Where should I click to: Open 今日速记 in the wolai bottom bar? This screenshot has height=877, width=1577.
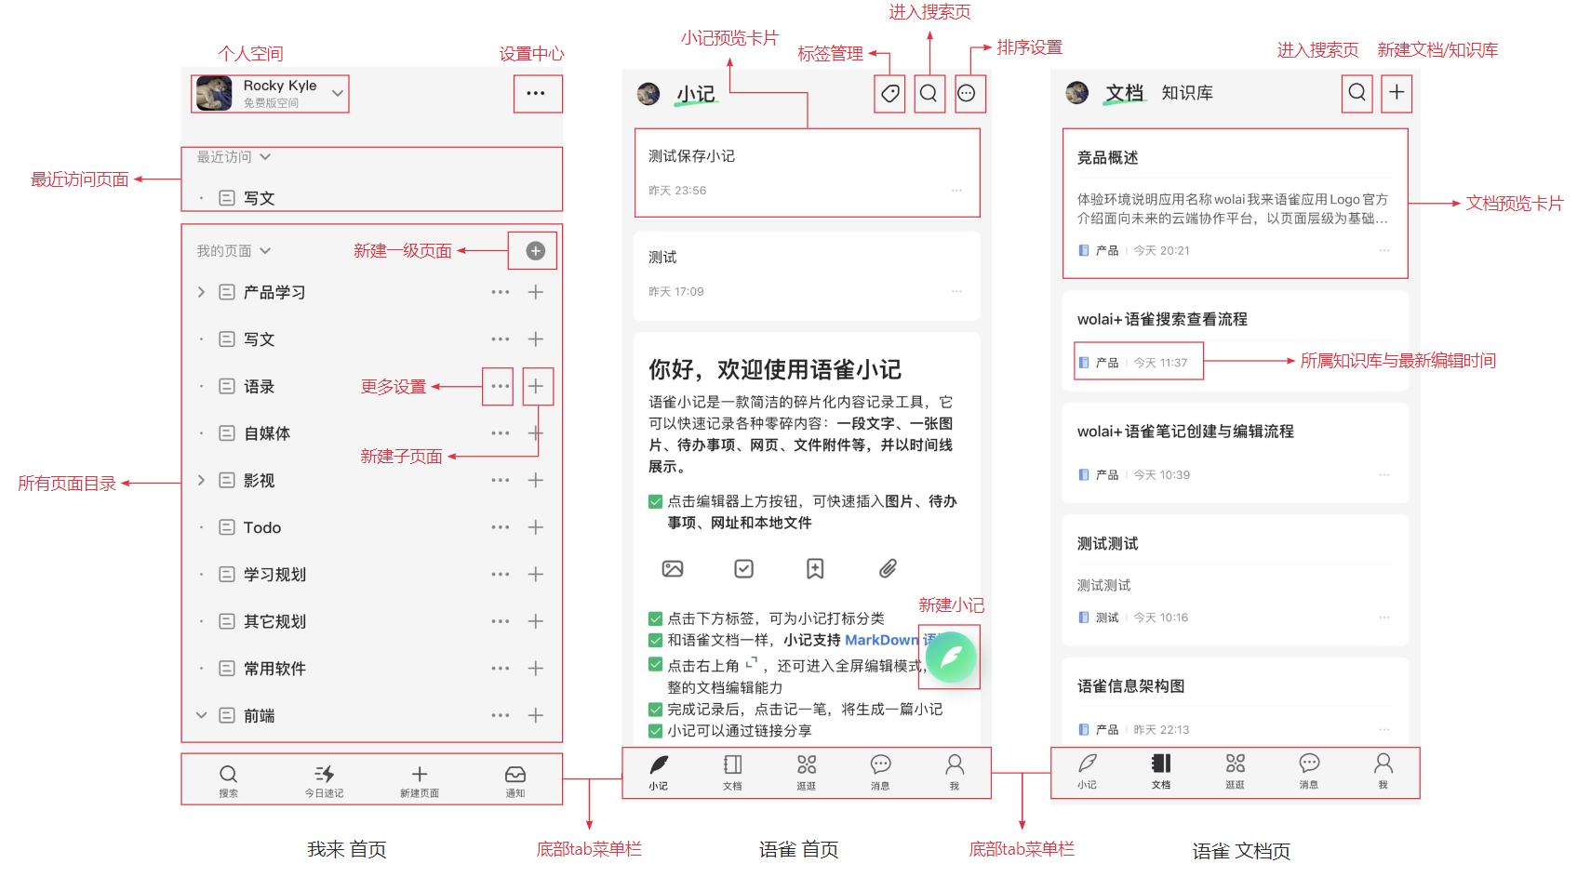[x=324, y=780]
